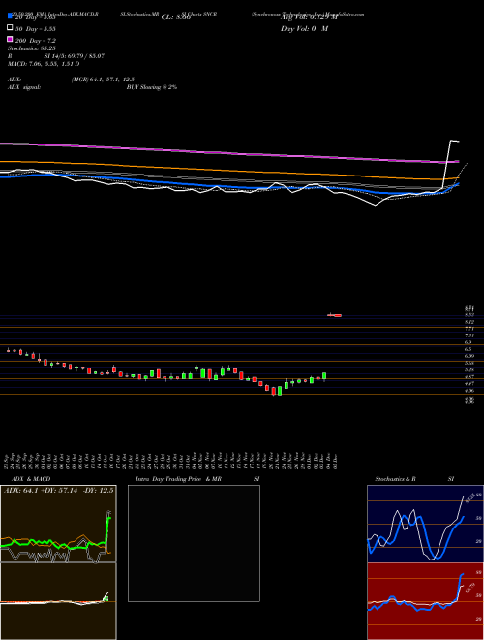Screen dimensions: 484x640
Task: Click the 'MACD: 7.06, 5.55, 1.51 D' readout
Action: pos(44,64)
